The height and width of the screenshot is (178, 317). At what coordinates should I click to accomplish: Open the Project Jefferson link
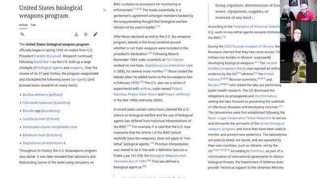tap(177, 94)
